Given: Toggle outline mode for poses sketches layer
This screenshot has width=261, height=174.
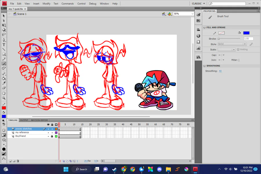Looking at the screenshot, I should point(56,129).
